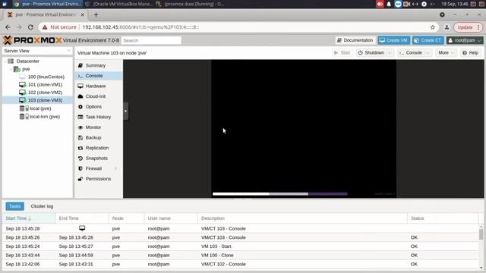
Task: Click the 'VM 100 - Clone' task entry
Action: (241, 256)
